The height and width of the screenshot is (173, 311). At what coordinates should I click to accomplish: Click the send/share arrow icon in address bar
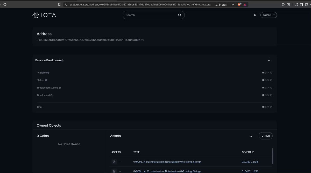pyautogui.click(x=233, y=5)
